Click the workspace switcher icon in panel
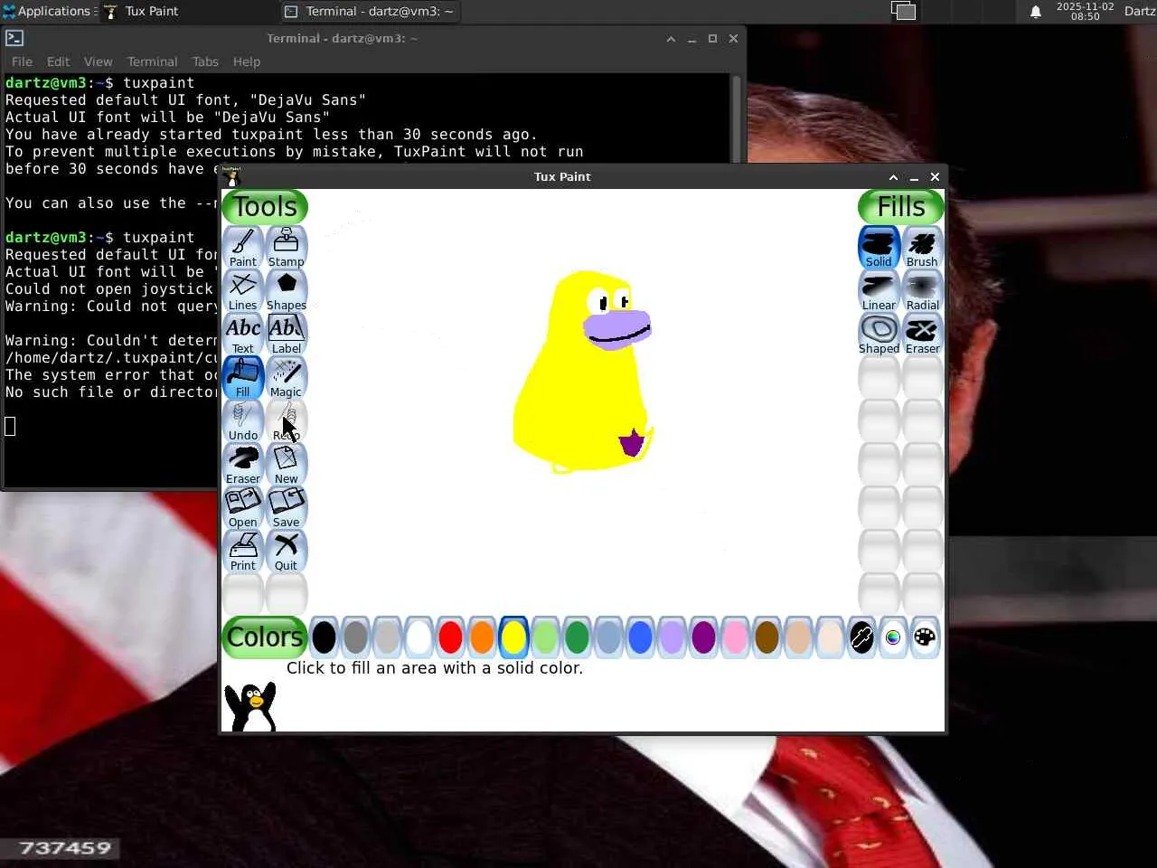1157x868 pixels. point(903,11)
